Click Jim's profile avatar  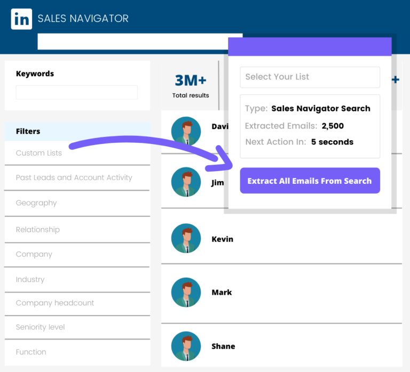tap(186, 182)
